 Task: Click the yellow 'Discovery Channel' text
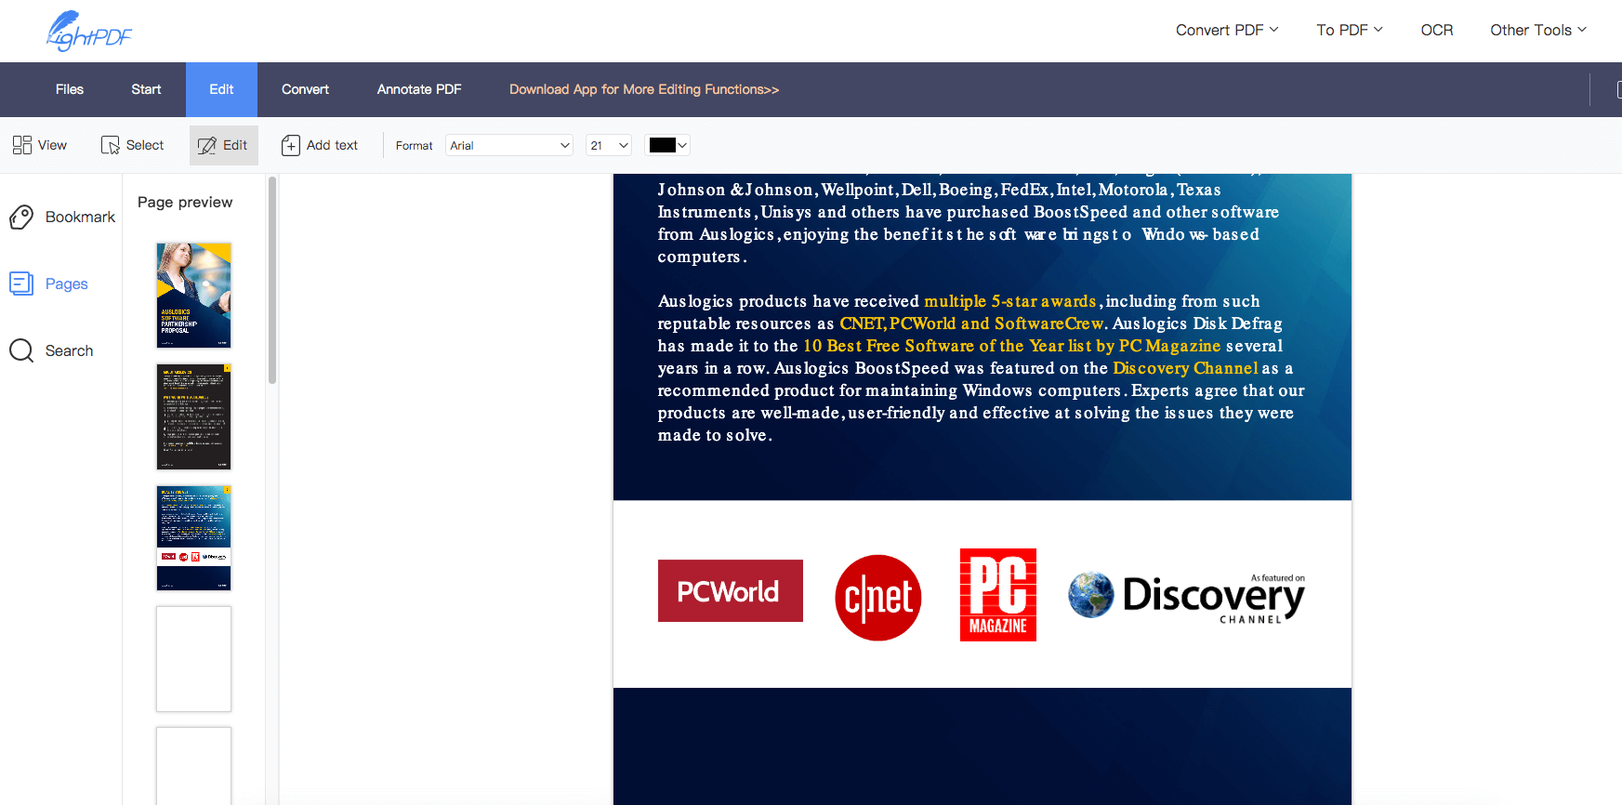point(1185,368)
